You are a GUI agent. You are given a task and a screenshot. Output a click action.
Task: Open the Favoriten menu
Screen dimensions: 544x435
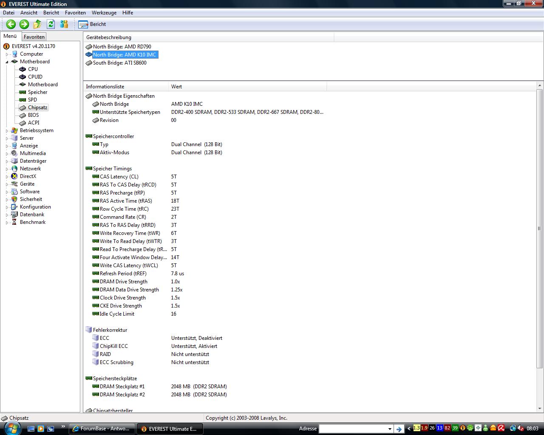pyautogui.click(x=75, y=13)
